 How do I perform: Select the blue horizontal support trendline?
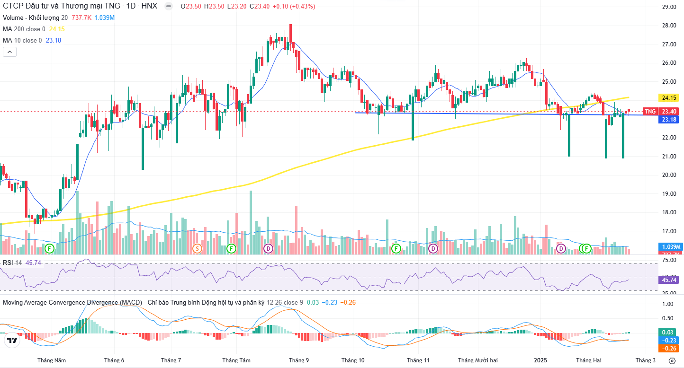474,114
